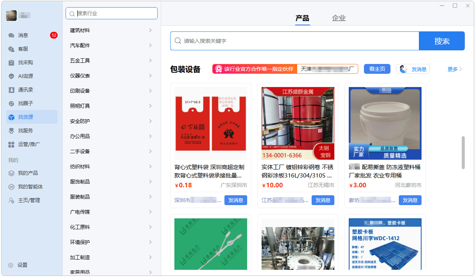Open the AI询源 icon
Image resolution: width=475 pixels, height=277 pixels.
pos(11,76)
